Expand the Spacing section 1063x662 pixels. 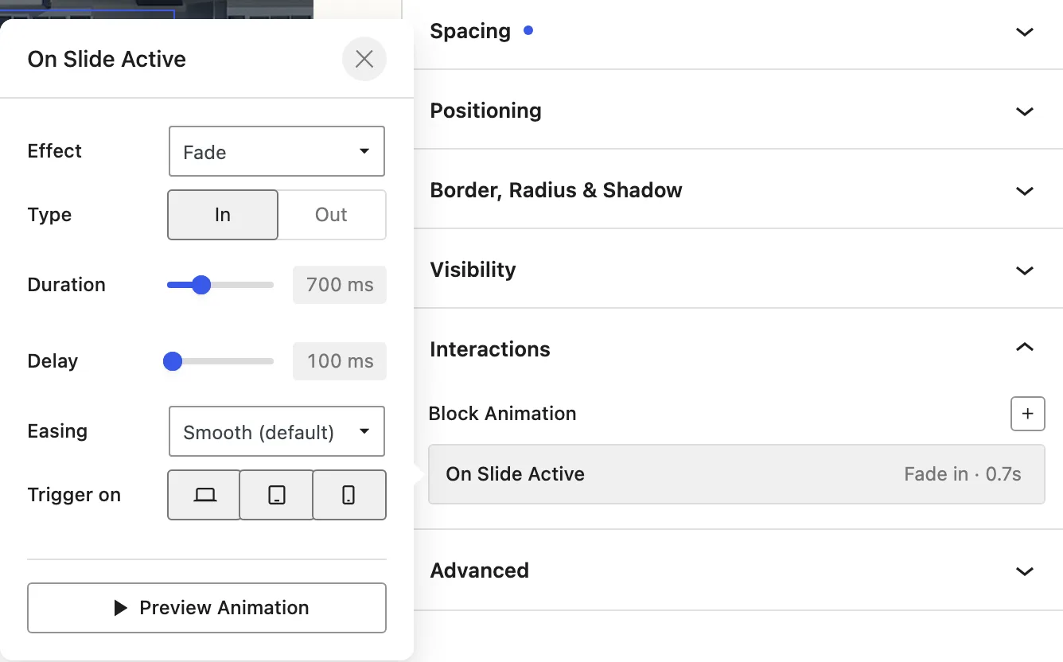[738, 32]
